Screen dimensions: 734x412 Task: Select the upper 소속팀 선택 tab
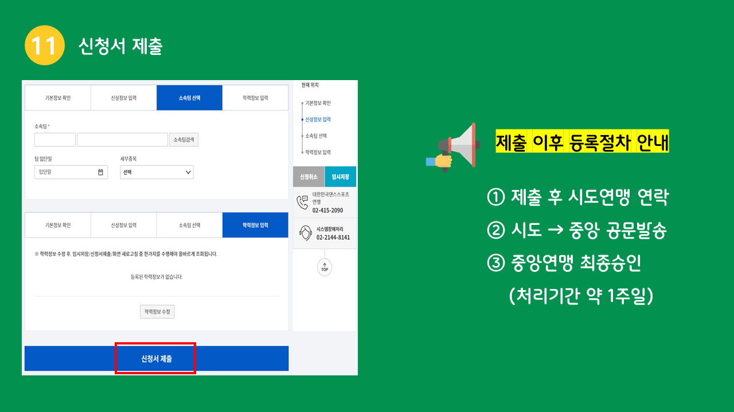click(189, 98)
